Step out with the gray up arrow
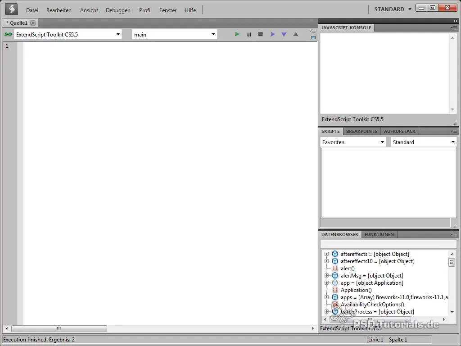 [x=295, y=34]
